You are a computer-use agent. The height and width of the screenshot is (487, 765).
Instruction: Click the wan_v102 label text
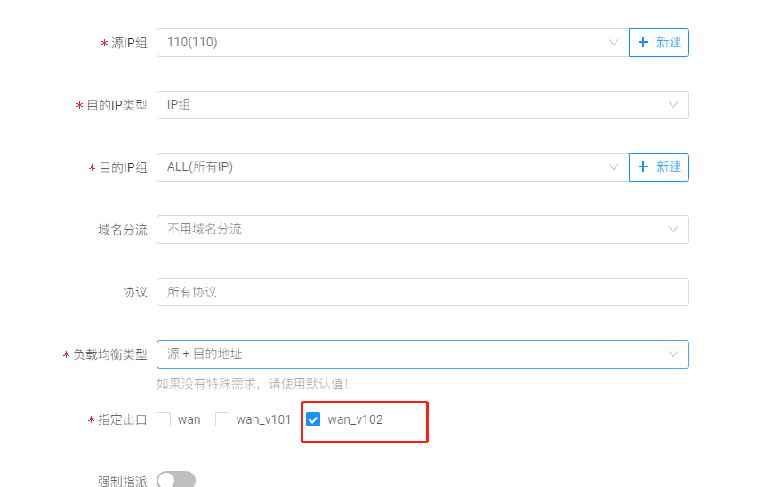tap(355, 419)
